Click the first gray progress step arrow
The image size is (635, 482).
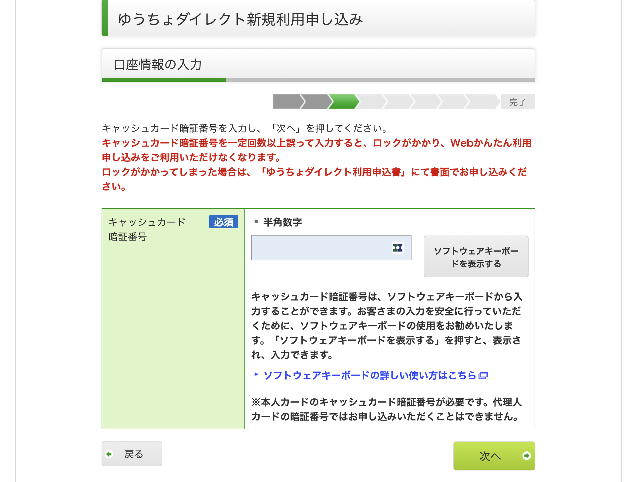click(287, 101)
